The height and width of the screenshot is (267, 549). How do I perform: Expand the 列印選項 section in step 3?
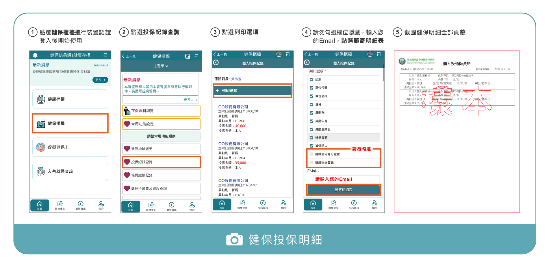pyautogui.click(x=253, y=91)
